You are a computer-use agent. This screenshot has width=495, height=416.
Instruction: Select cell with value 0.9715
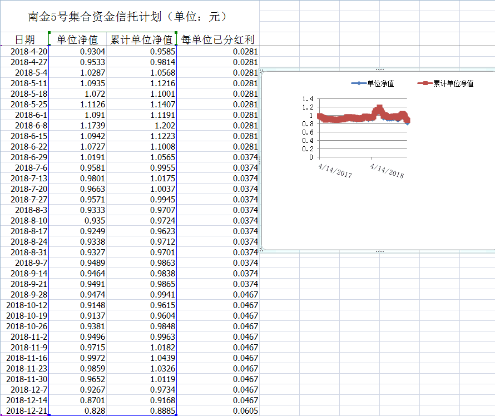tap(78, 348)
